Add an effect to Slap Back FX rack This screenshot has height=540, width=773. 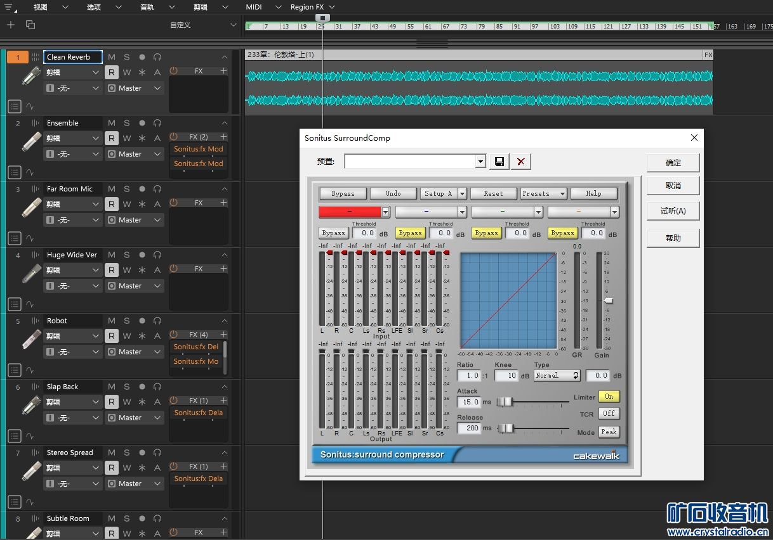(223, 401)
